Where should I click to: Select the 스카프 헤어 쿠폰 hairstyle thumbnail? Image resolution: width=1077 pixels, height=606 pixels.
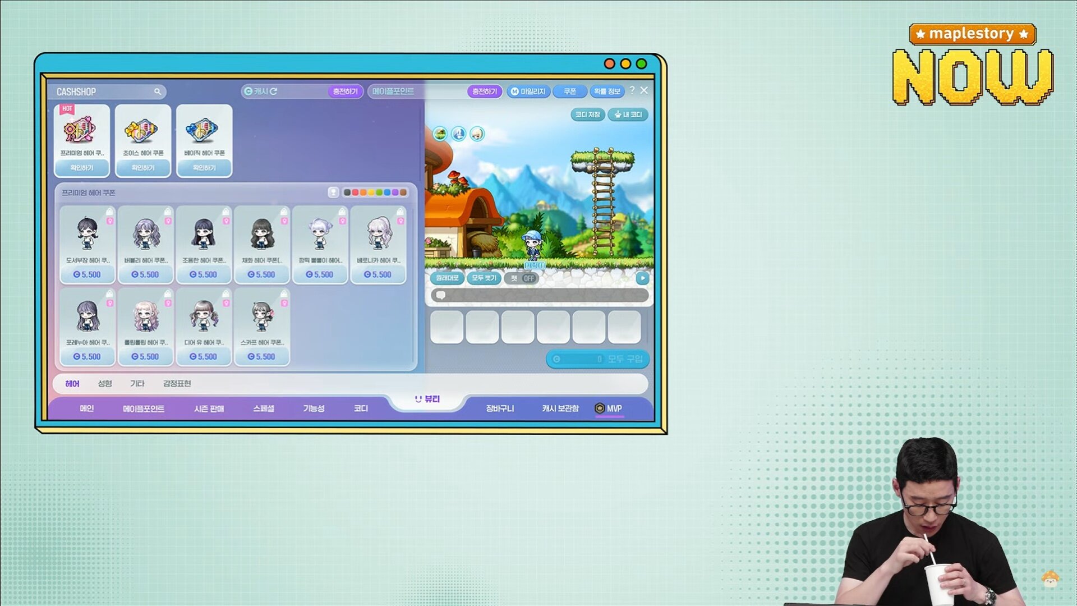coord(261,316)
